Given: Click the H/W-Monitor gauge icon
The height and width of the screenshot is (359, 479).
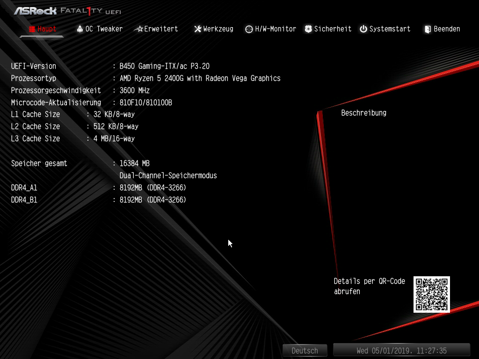Looking at the screenshot, I should point(249,29).
